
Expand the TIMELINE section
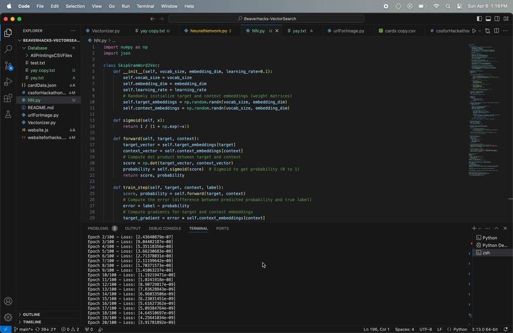[x=49, y=322]
